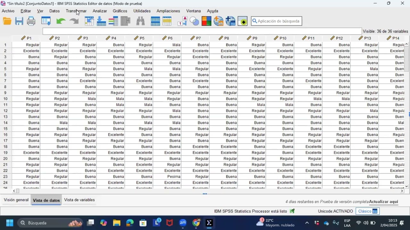Click the overlapping circles toolbar icon
Viewport: 410px width, 230px height.
point(194,21)
